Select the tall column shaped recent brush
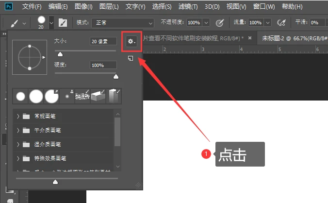The image size is (328, 203). pyautogui.click(x=114, y=97)
